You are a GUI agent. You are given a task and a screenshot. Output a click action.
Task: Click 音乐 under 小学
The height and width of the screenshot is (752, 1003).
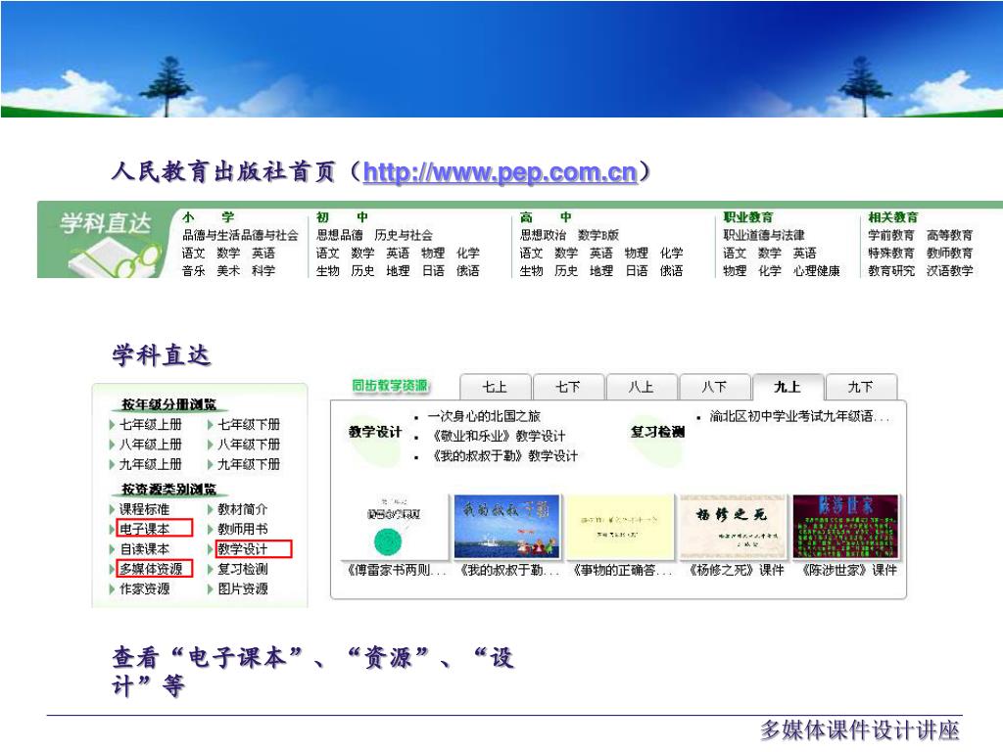(x=194, y=271)
